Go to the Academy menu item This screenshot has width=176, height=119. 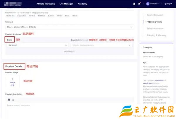(x=82, y=4)
